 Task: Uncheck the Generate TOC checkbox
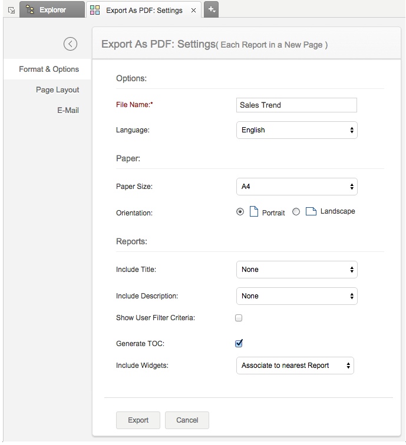pyautogui.click(x=239, y=343)
